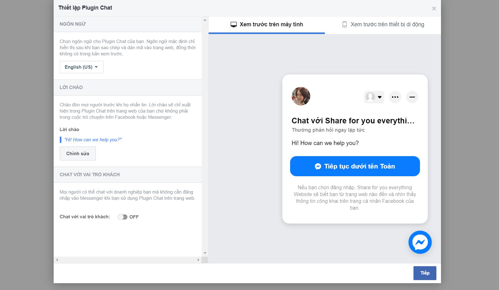Click the desktop monitor icon in preview tab

tap(234, 25)
